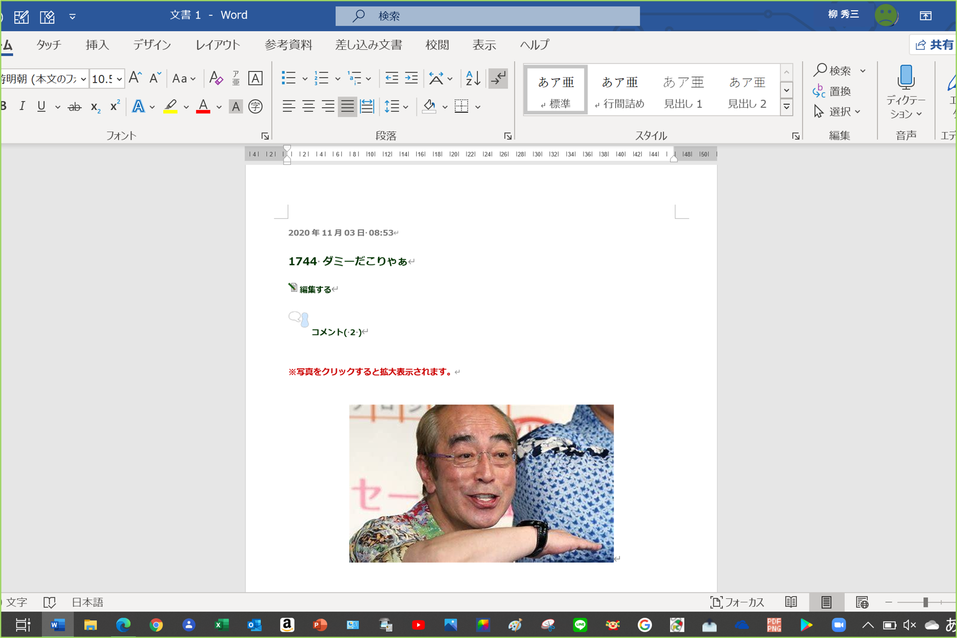
Task: Apply character shading
Action: click(236, 107)
